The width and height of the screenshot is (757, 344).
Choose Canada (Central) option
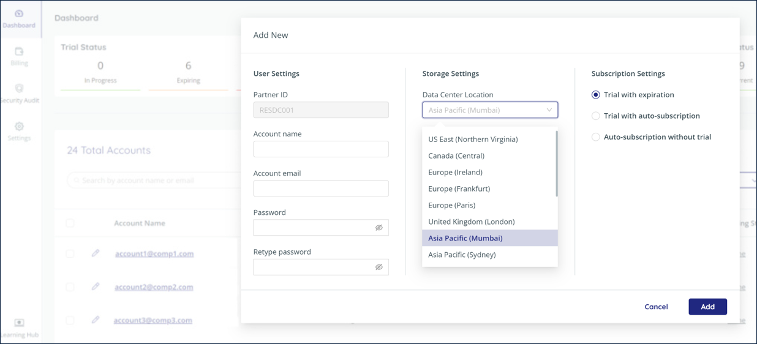point(489,155)
